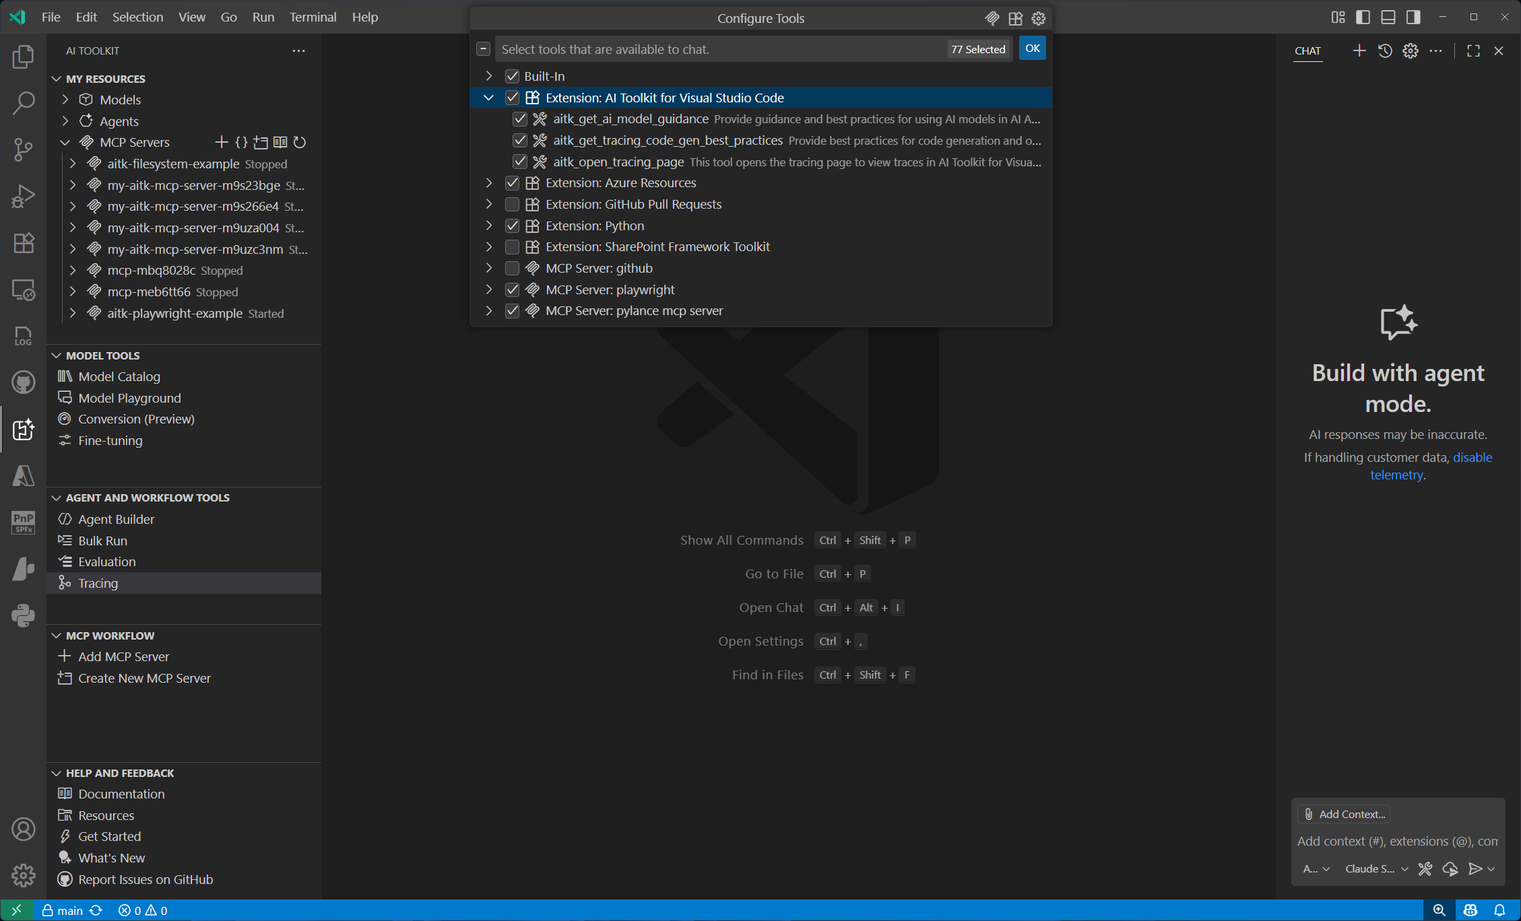This screenshot has height=921, width=1521.
Task: Open the Copilot status icon in status bar
Action: [1470, 910]
